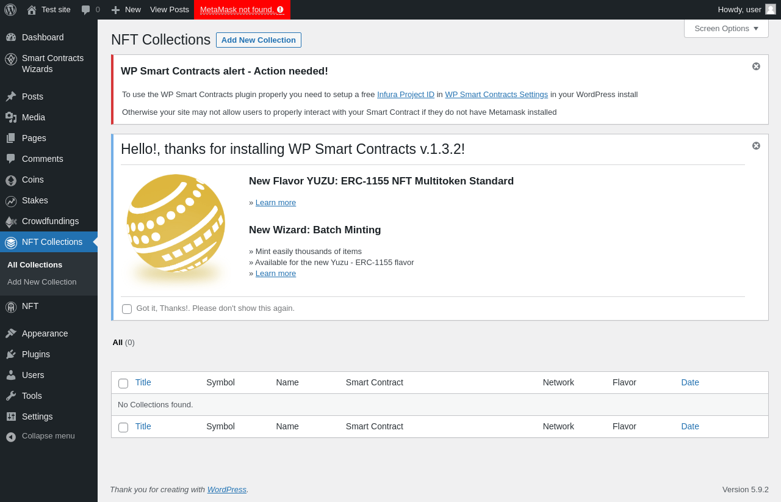Screen dimensions: 781x502
Task: Click the WordPress link in footer
Action: 227,489
